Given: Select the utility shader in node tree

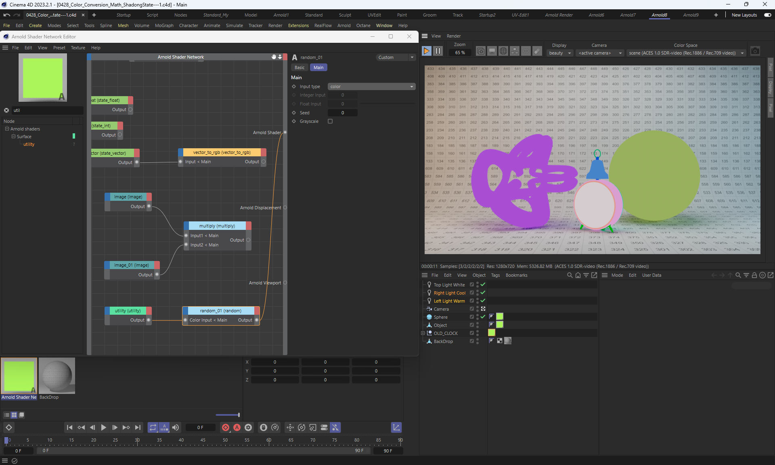Looking at the screenshot, I should point(29,144).
